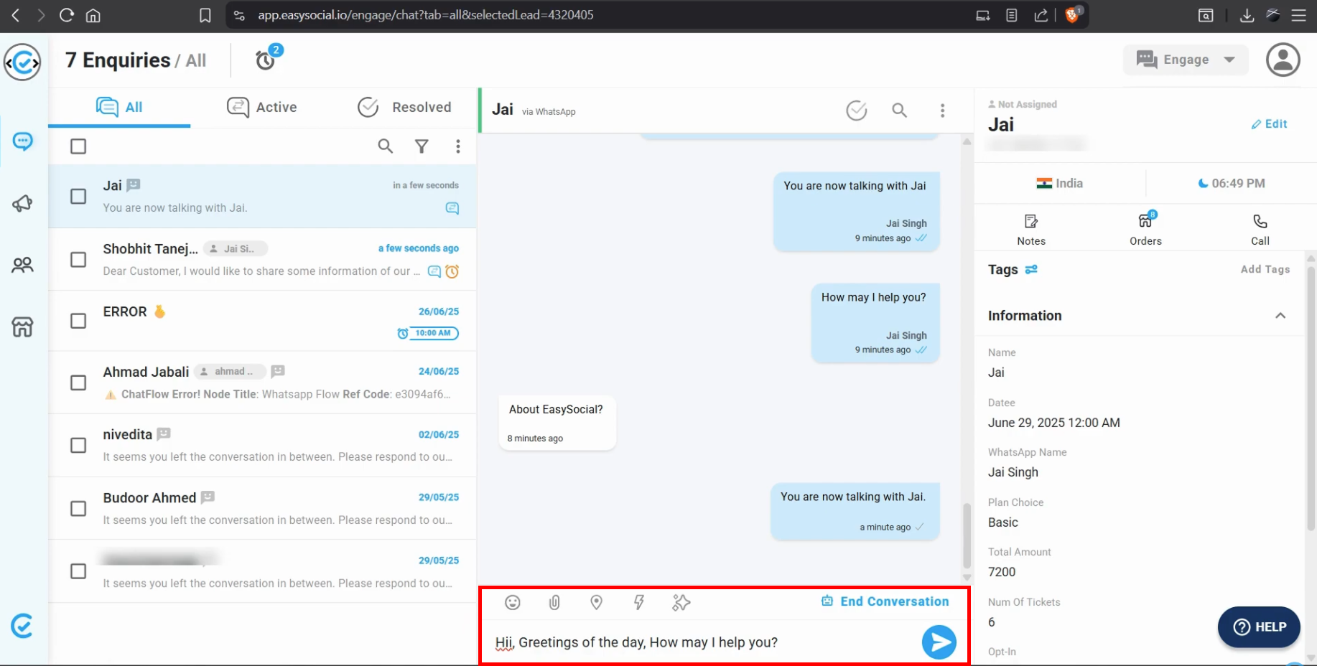The height and width of the screenshot is (666, 1317).
Task: Click Add Tags link
Action: tap(1265, 269)
